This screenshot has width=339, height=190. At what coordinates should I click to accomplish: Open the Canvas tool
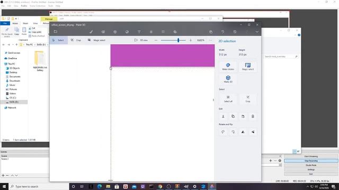click(163, 32)
